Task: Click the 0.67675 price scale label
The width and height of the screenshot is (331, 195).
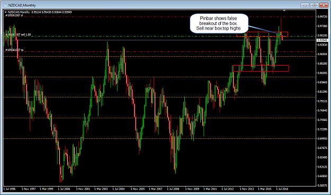Action: tap(322, 148)
